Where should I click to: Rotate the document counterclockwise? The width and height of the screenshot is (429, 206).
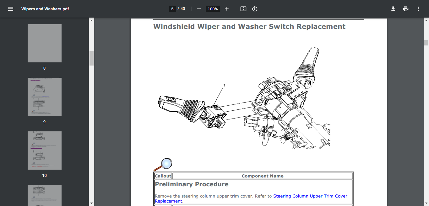tap(255, 9)
